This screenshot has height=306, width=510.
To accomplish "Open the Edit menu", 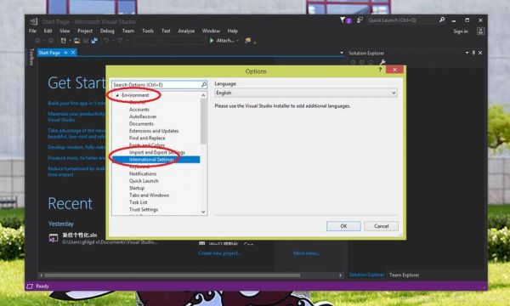I will tap(48, 31).
